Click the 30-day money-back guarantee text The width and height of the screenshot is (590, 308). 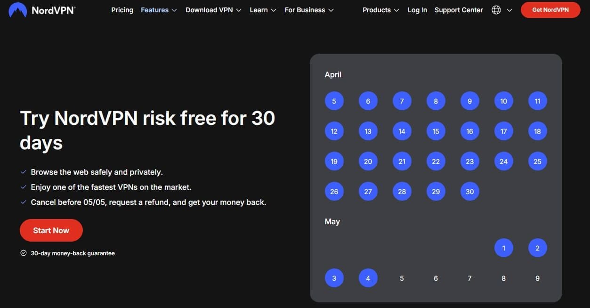pos(73,253)
